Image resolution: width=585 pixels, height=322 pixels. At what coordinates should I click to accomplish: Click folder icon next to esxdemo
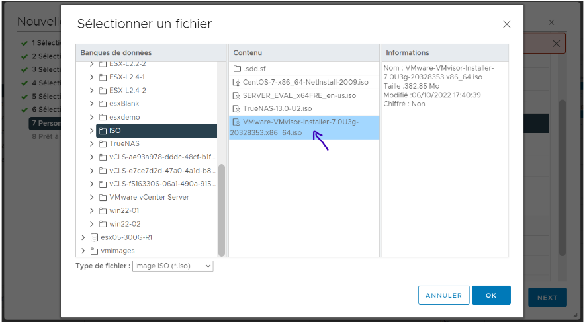pos(103,117)
